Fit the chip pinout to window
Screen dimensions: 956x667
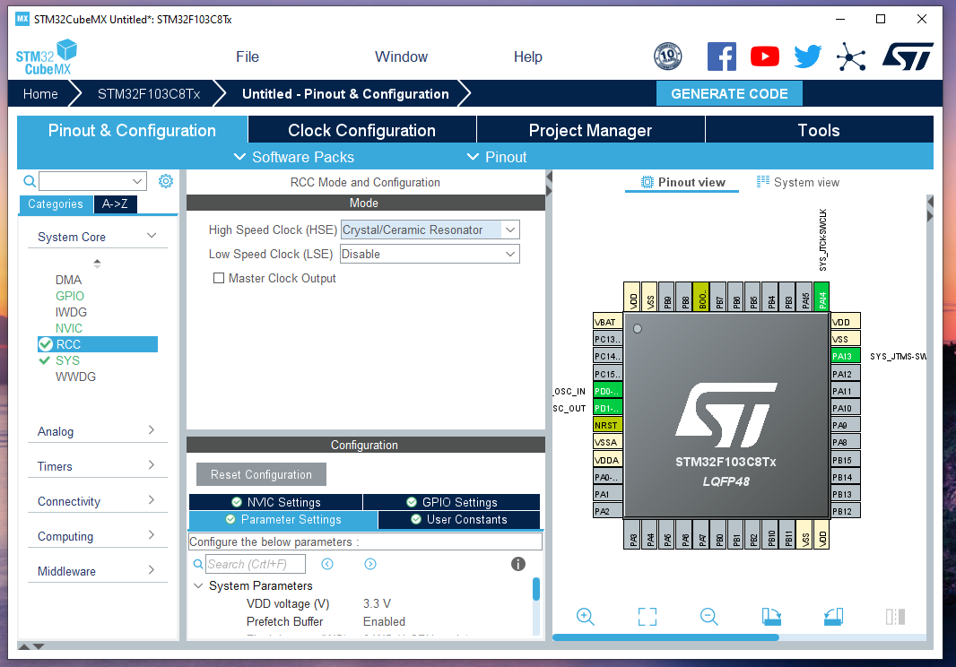coord(647,617)
